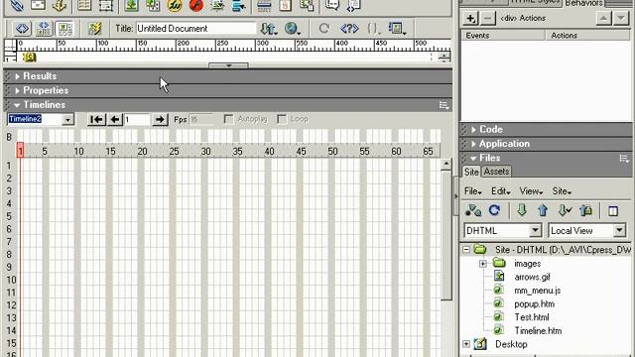Collapse the document window with the bottom handle
Viewport: 635px width, 357px height.
(228, 65)
